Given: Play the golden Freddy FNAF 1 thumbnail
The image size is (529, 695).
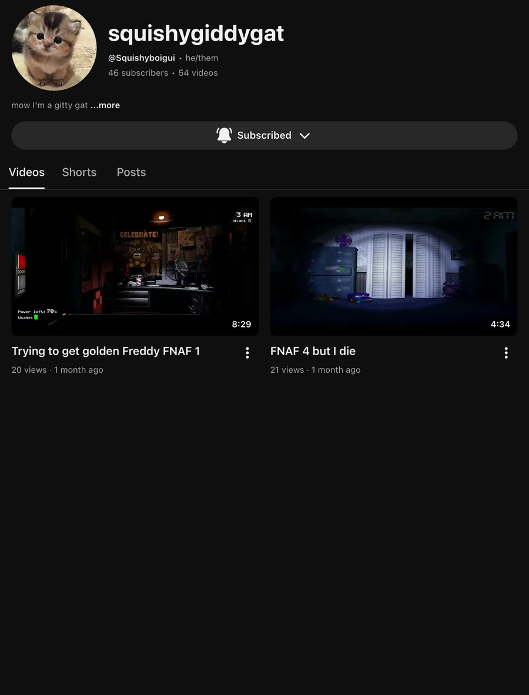Looking at the screenshot, I should (135, 266).
